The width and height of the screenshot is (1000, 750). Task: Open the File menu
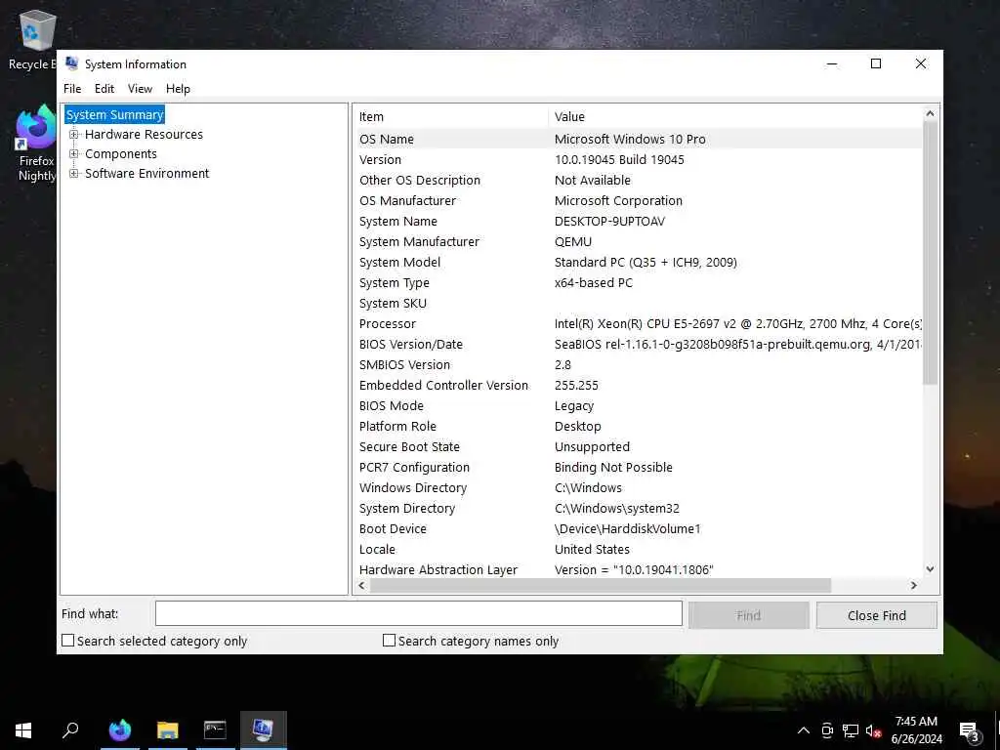coord(72,89)
